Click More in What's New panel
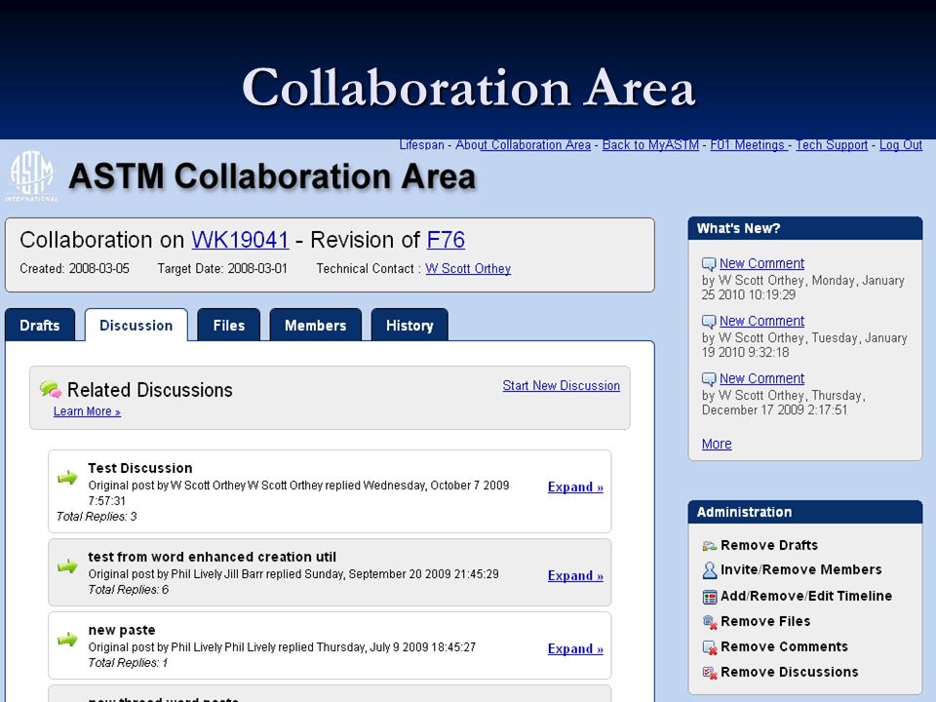This screenshot has height=702, width=936. (x=717, y=445)
